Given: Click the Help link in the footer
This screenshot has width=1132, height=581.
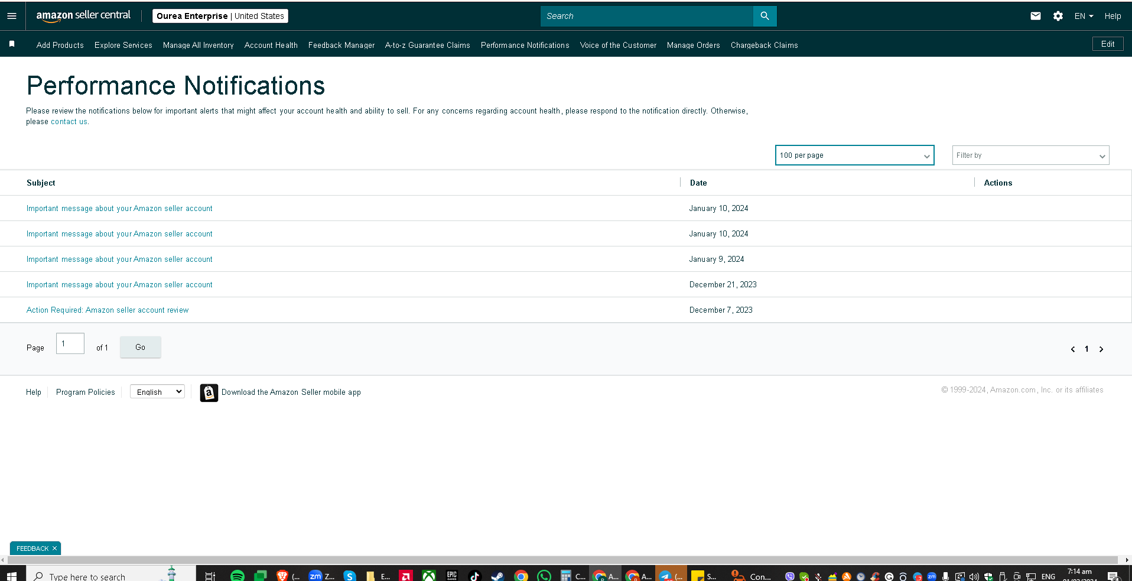Looking at the screenshot, I should click(x=34, y=392).
